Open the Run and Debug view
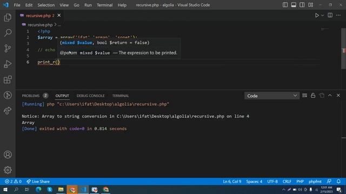Image resolution: width=346 pixels, height=194 pixels. point(8,64)
